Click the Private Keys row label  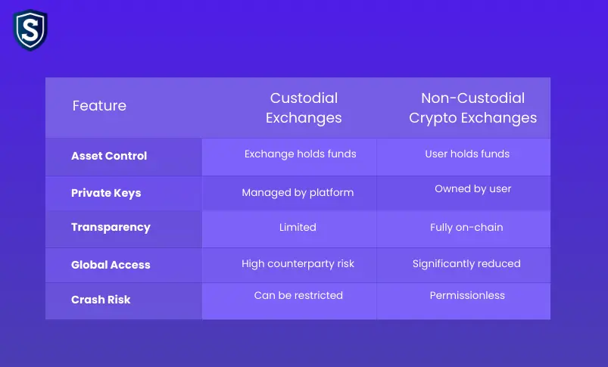pyautogui.click(x=106, y=193)
